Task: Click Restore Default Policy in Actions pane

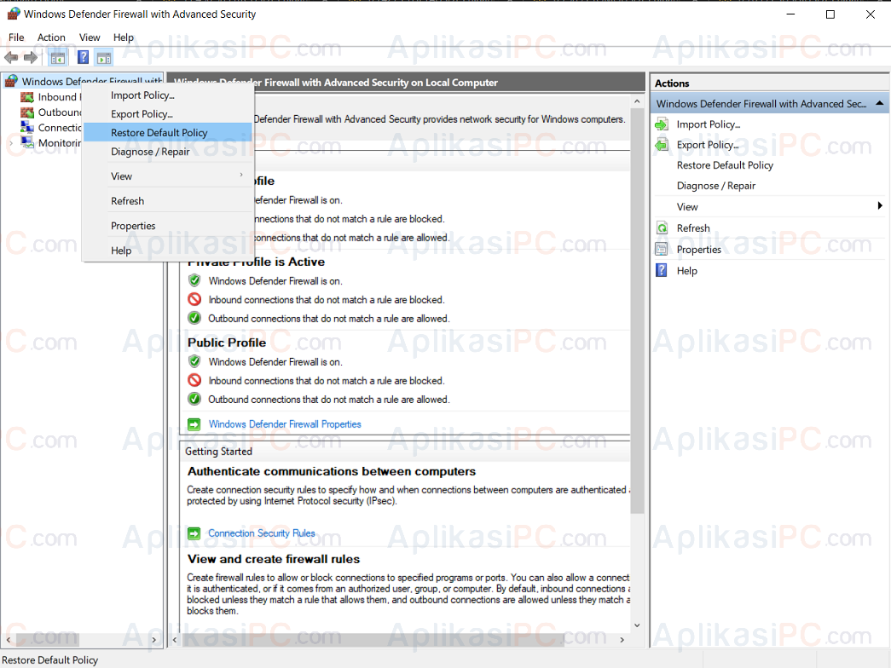Action: click(x=725, y=165)
